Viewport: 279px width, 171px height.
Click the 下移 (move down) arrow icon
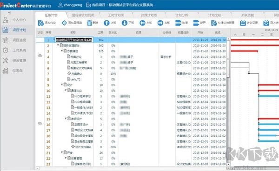pyautogui.click(x=124, y=23)
